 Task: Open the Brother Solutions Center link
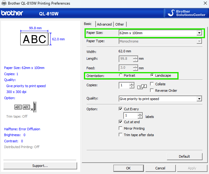186,13
